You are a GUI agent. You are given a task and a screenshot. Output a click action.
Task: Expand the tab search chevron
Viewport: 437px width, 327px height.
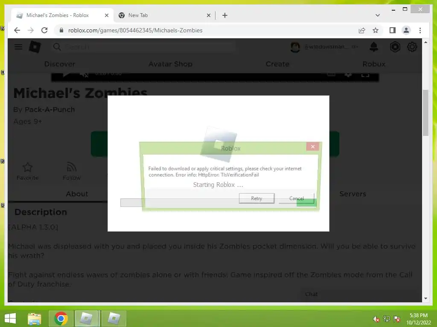point(378,15)
